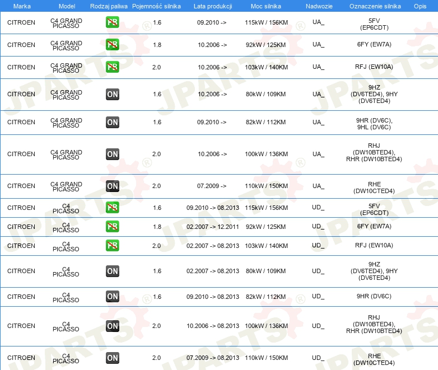The image size is (438, 370).
Task: Select '10.2006 -> 08.2013' production years cell
Action: pos(213,326)
